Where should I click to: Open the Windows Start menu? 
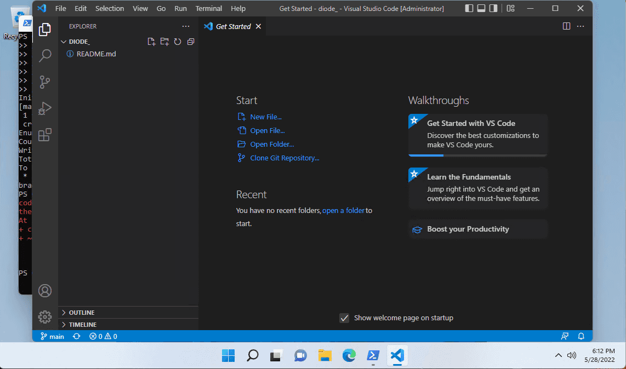[x=229, y=355]
